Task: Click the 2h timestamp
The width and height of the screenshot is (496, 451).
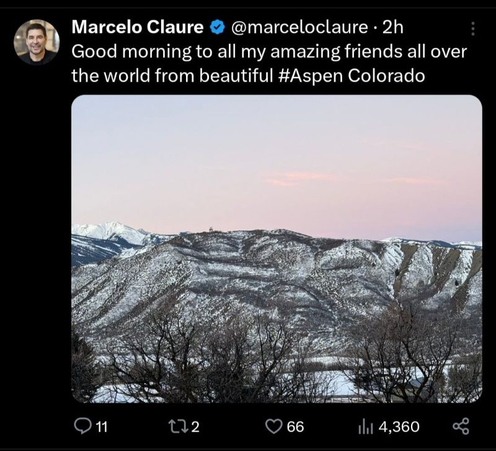Action: pos(393,27)
